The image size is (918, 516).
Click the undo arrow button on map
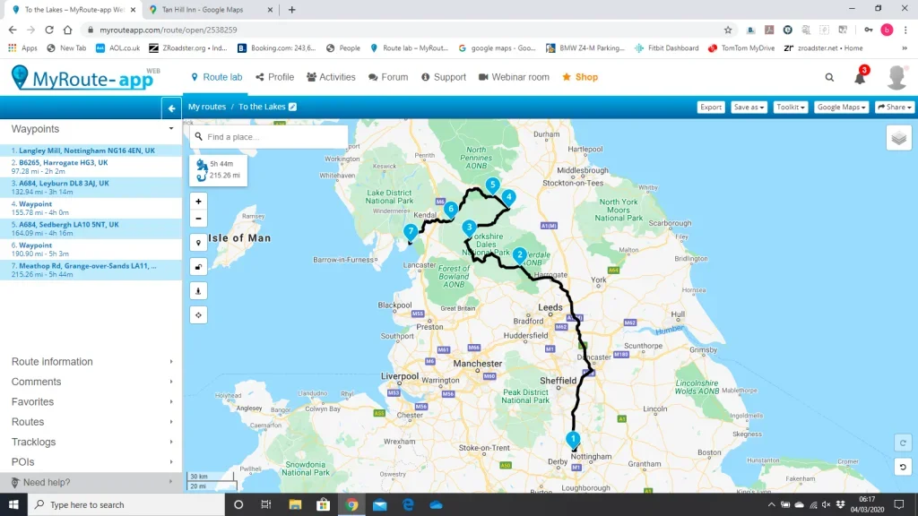pyautogui.click(x=903, y=467)
